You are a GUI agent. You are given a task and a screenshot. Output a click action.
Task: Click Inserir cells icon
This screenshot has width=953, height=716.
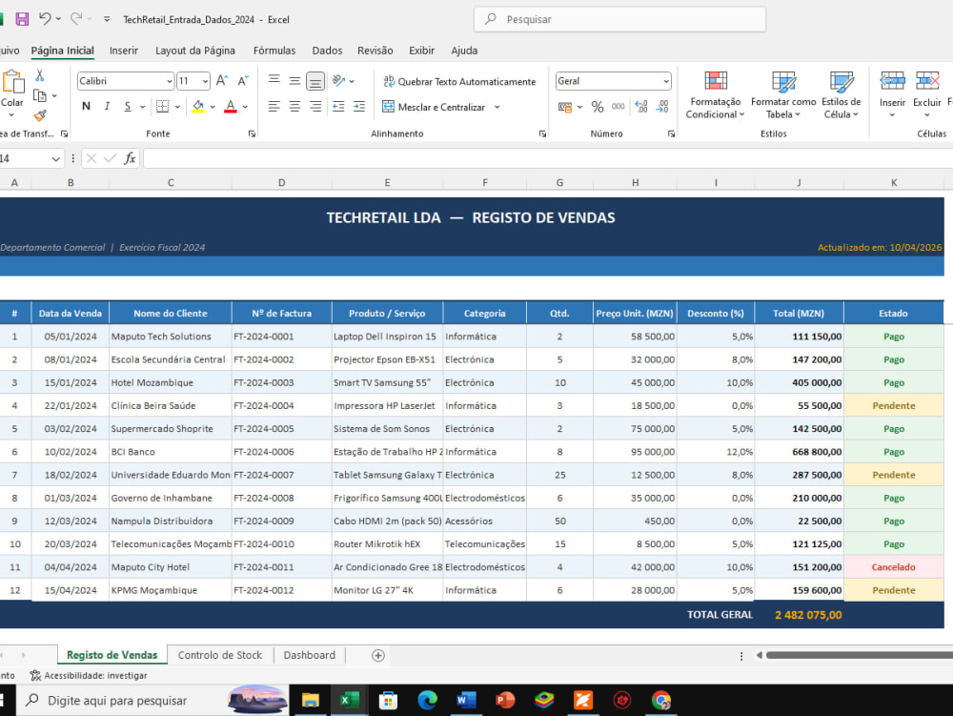[892, 81]
